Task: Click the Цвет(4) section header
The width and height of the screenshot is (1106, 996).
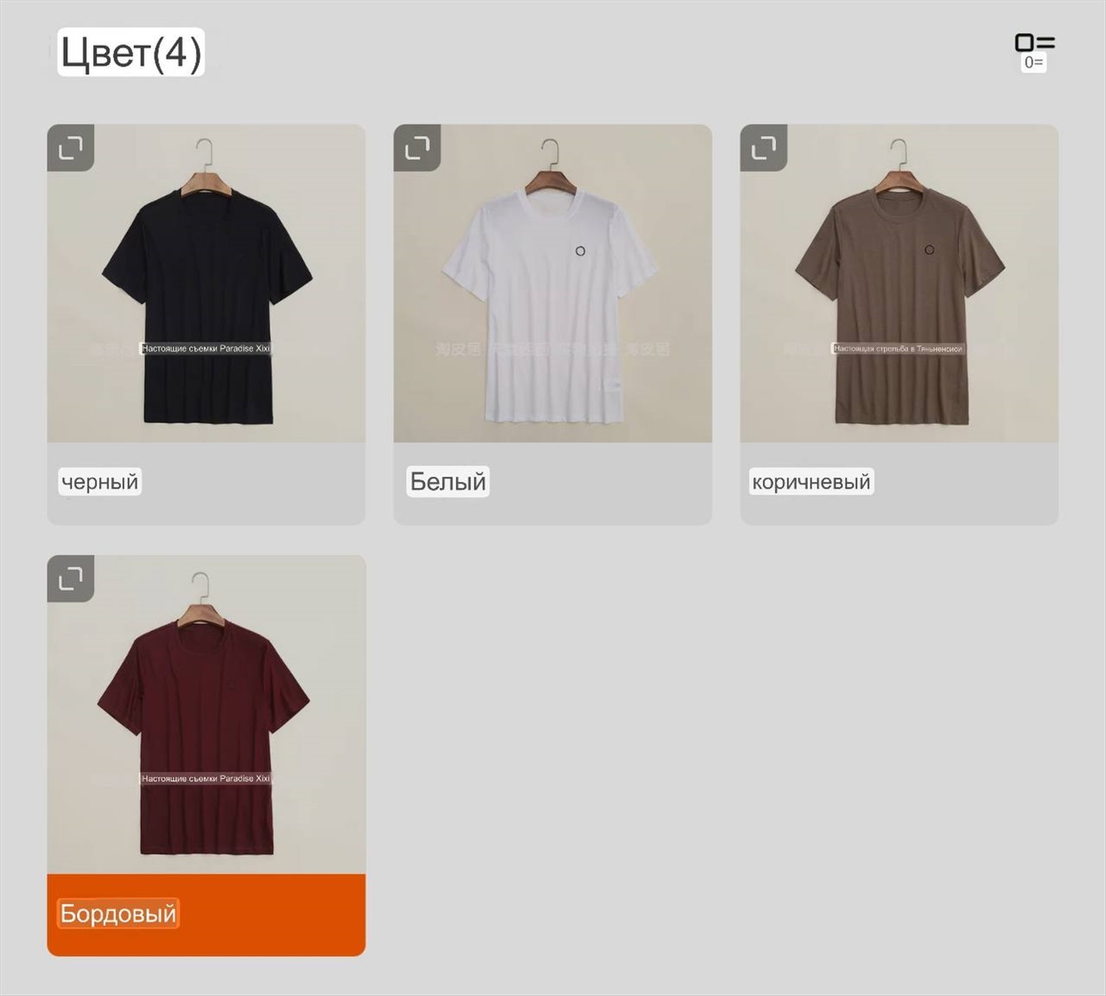Action: [131, 52]
